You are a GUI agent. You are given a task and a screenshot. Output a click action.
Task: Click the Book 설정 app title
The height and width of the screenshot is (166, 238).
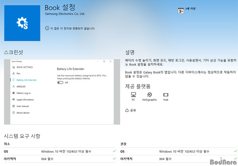tap(60, 8)
